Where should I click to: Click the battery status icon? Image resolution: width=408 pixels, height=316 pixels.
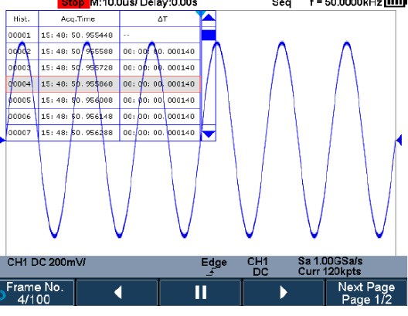coord(395,3)
